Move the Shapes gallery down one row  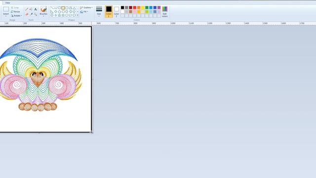click(78, 12)
